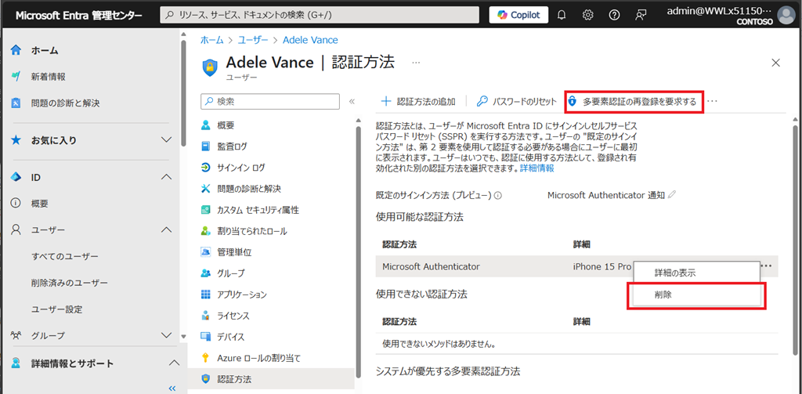Click the ライセンス icon in blade menu

click(206, 316)
